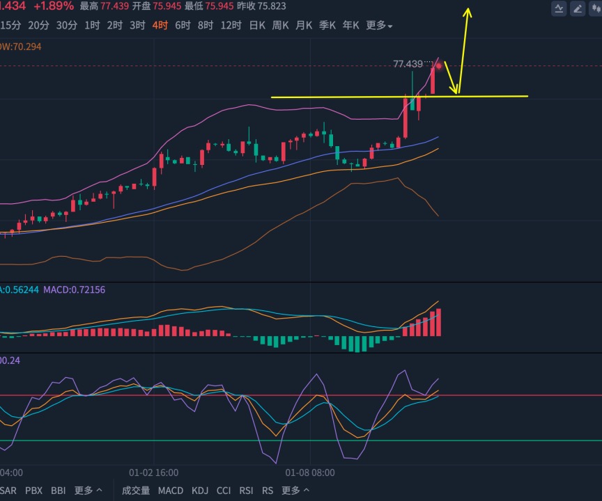The image size is (602, 501).
Task: Select the PBX overlay indicator
Action: coord(33,491)
